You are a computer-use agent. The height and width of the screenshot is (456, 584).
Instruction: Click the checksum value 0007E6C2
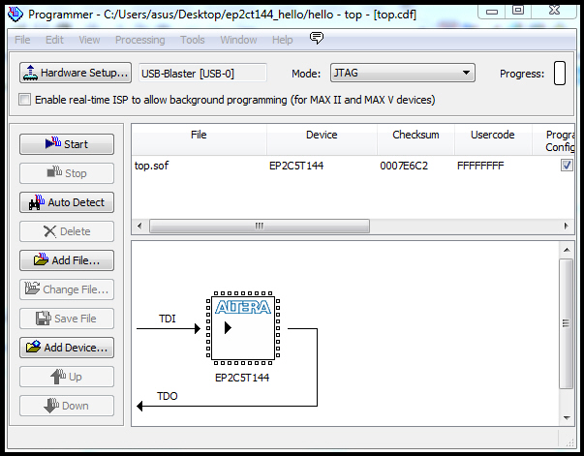[404, 166]
